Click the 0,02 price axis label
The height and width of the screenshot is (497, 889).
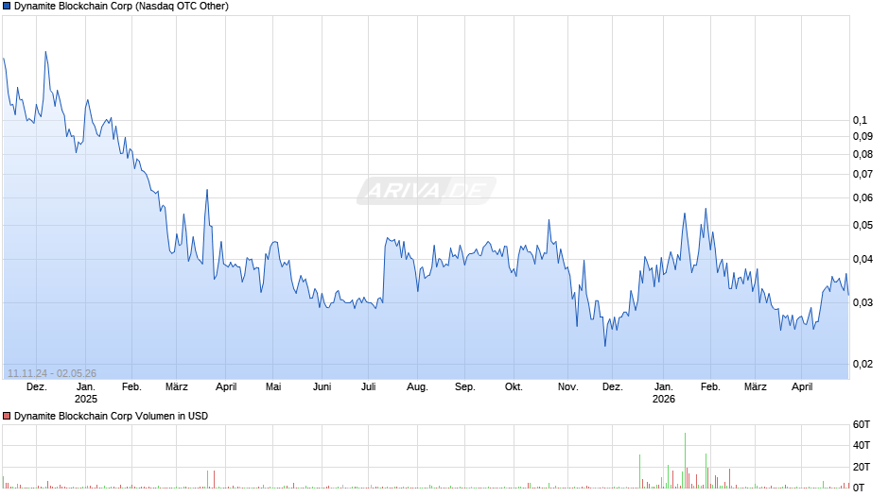point(863,364)
